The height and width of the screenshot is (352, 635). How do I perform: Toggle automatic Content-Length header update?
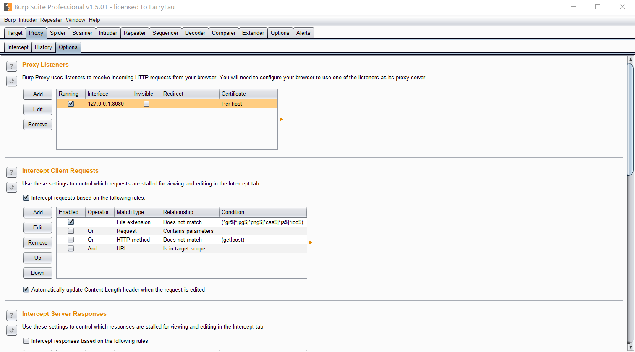pyautogui.click(x=26, y=289)
